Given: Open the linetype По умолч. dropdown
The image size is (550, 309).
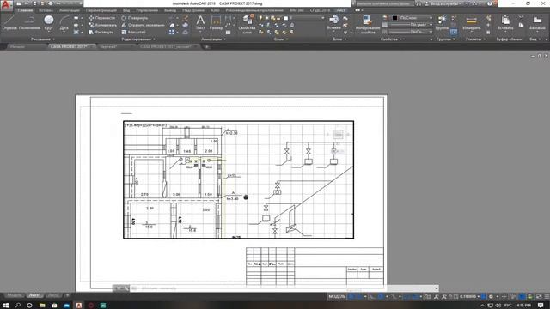Looking at the screenshot, I should click(x=412, y=25).
